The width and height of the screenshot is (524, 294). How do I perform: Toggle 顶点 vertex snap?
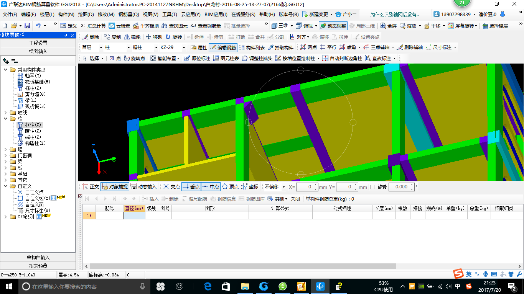[x=230, y=186]
